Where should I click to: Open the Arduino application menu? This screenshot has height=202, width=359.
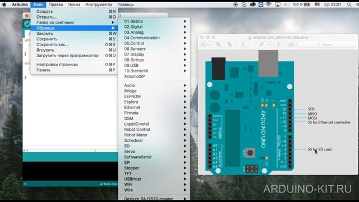tap(20, 4)
